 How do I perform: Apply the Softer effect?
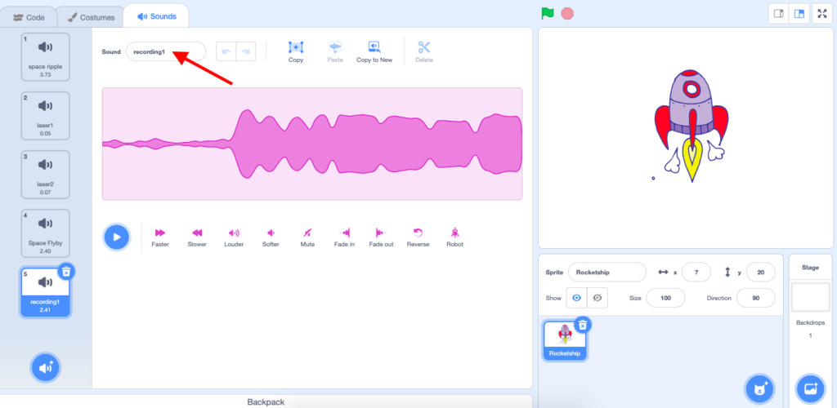(x=271, y=237)
